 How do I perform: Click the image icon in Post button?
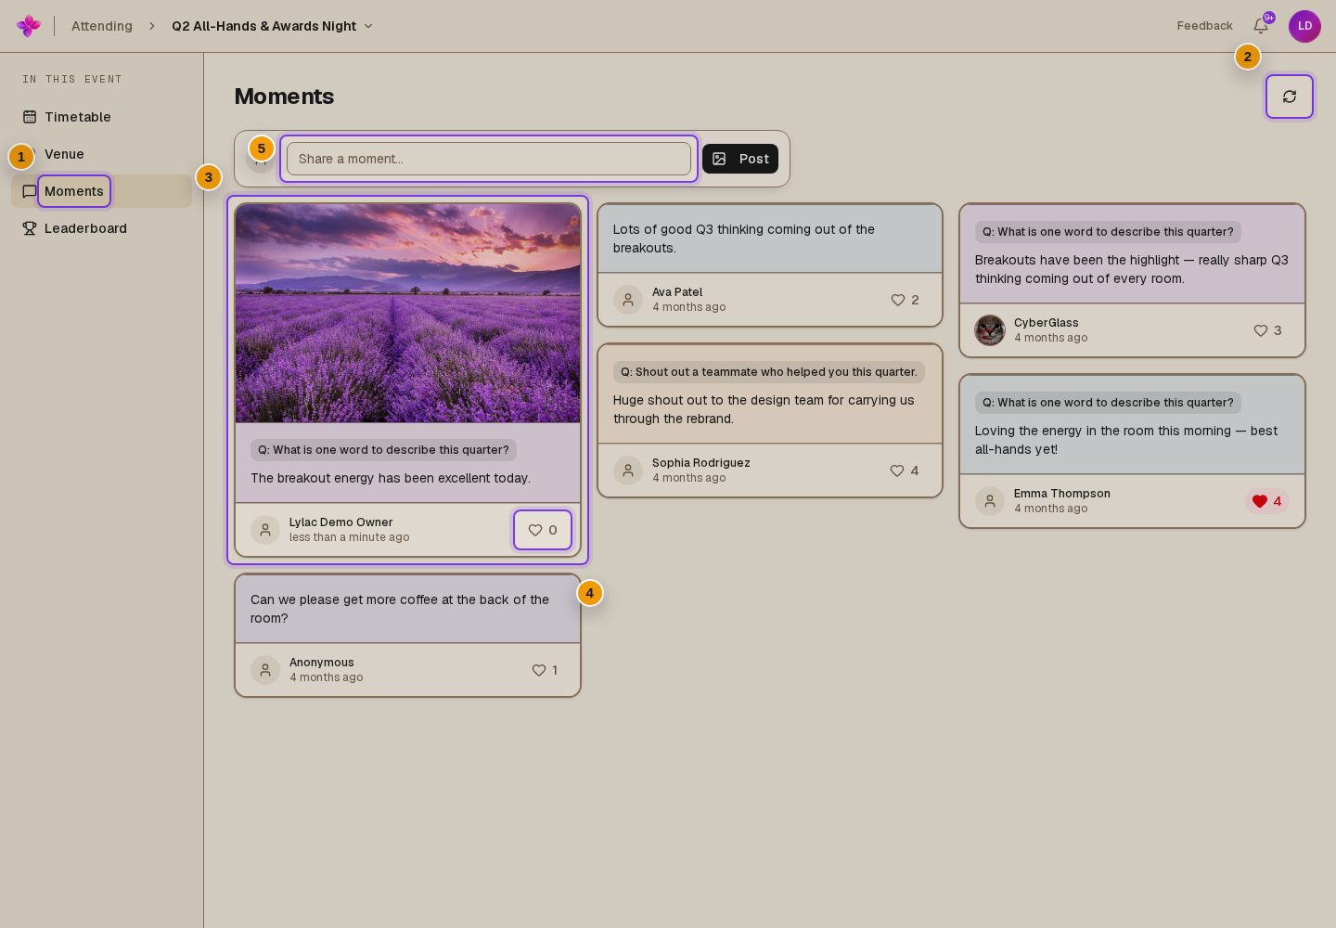(x=719, y=159)
